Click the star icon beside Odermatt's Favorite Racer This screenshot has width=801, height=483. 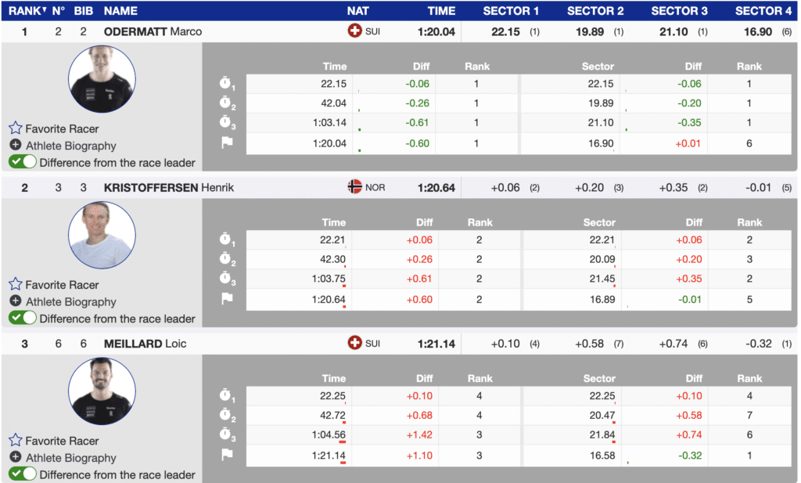click(16, 128)
